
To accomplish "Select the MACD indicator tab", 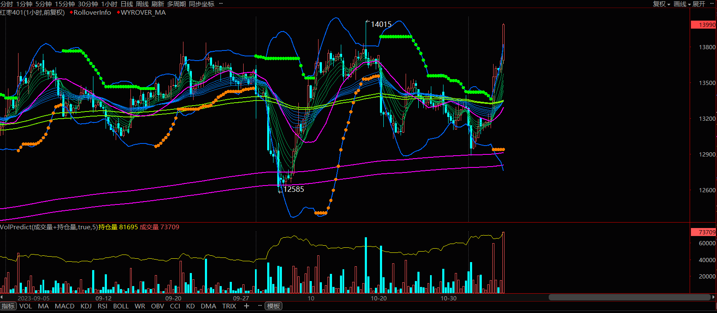I will click(65, 306).
